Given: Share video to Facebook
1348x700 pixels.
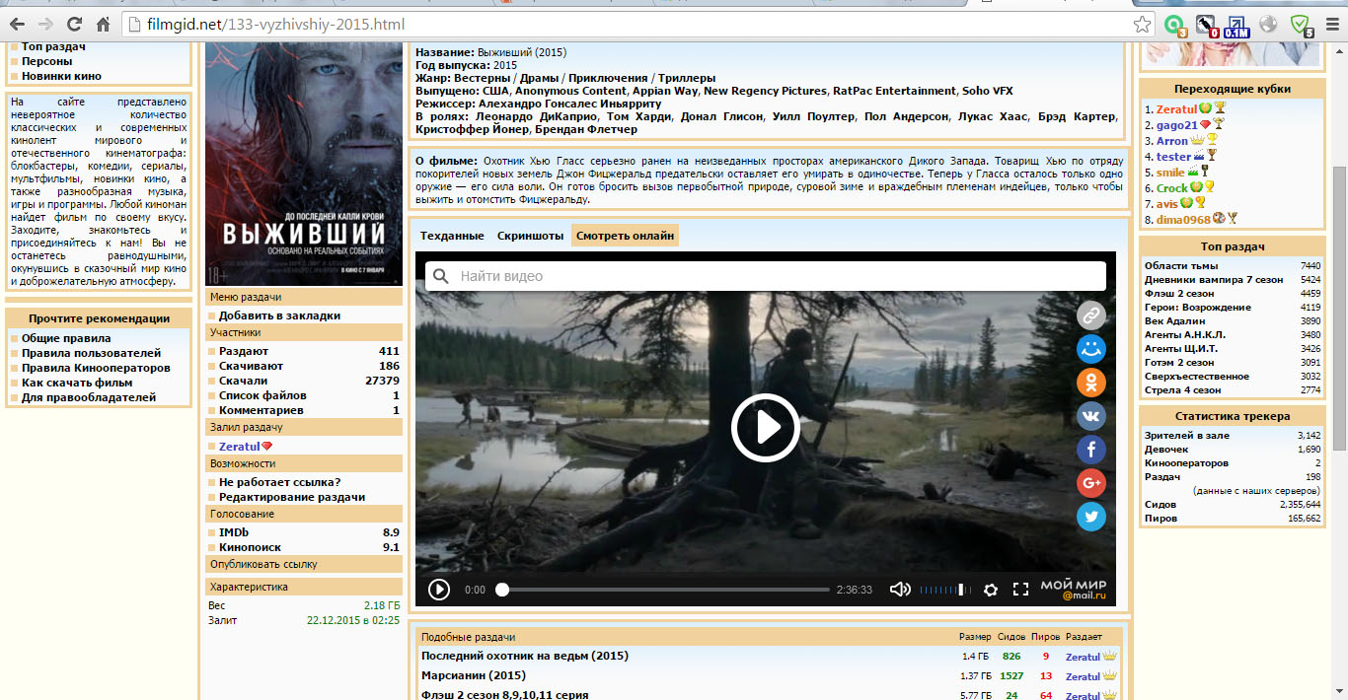Looking at the screenshot, I should (1090, 450).
